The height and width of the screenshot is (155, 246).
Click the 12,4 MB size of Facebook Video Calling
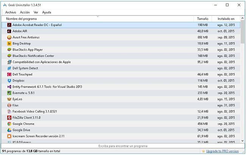click(203, 111)
